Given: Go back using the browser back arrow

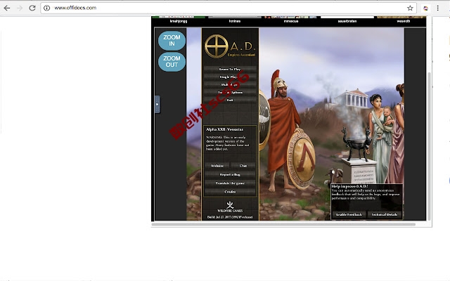Looking at the screenshot, I should coord(7,8).
